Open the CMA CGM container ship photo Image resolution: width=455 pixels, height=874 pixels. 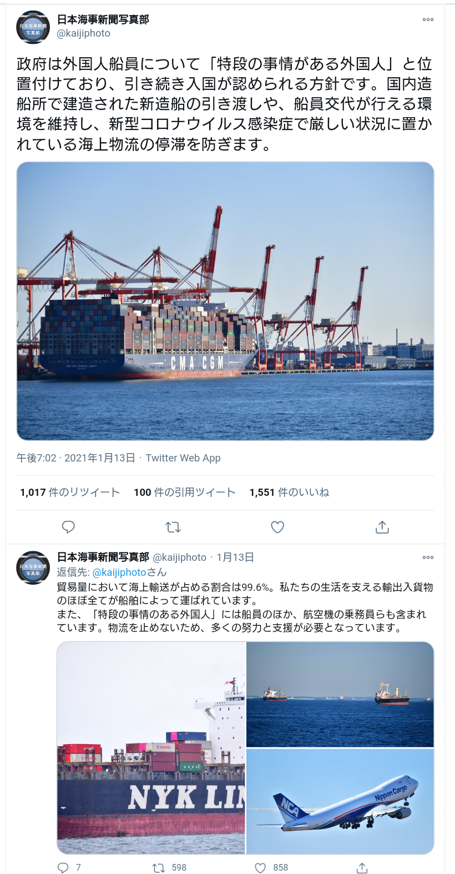(x=225, y=301)
